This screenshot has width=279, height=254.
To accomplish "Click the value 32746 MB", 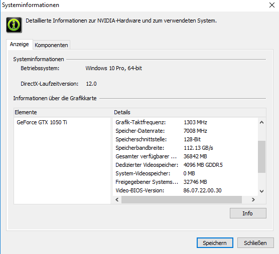I will [x=195, y=182].
